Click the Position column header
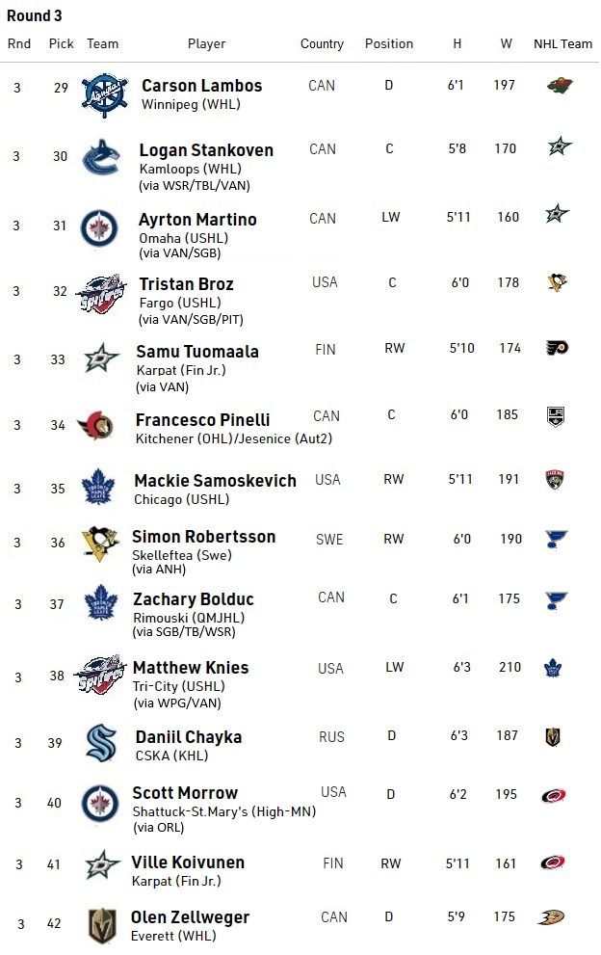The width and height of the screenshot is (601, 955). tap(389, 43)
